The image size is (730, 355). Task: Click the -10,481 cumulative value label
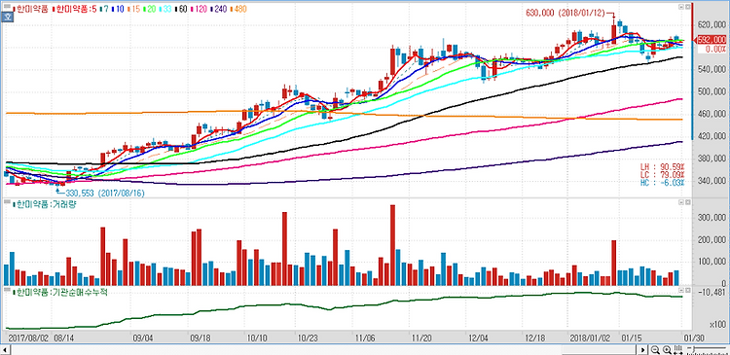pos(711,292)
